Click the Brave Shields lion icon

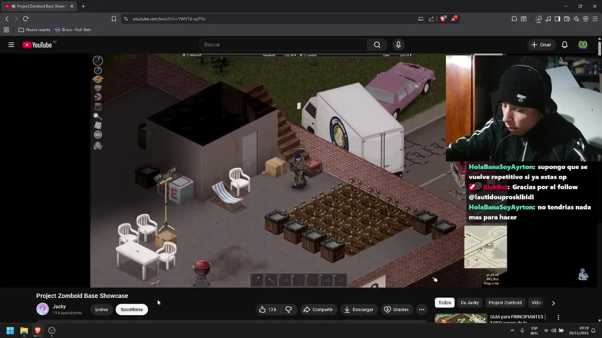coord(443,19)
